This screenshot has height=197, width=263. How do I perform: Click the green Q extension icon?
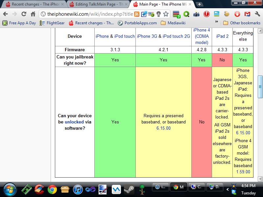pos(186,14)
